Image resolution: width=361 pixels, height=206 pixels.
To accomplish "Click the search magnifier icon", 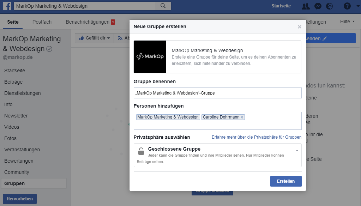I will tap(163, 6).
